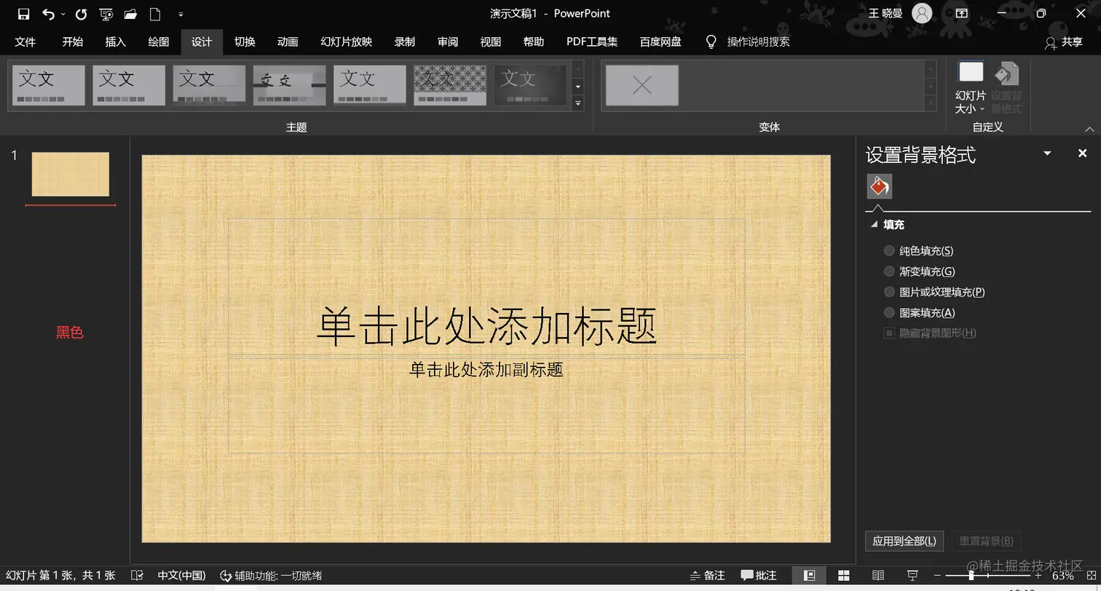Switch to the 开始 ribbon tab
This screenshot has width=1101, height=591.
coord(72,41)
